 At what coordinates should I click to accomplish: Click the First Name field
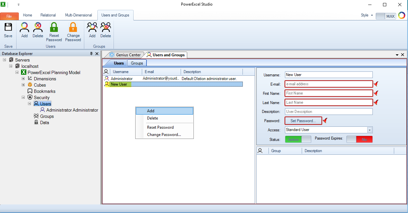(329, 93)
